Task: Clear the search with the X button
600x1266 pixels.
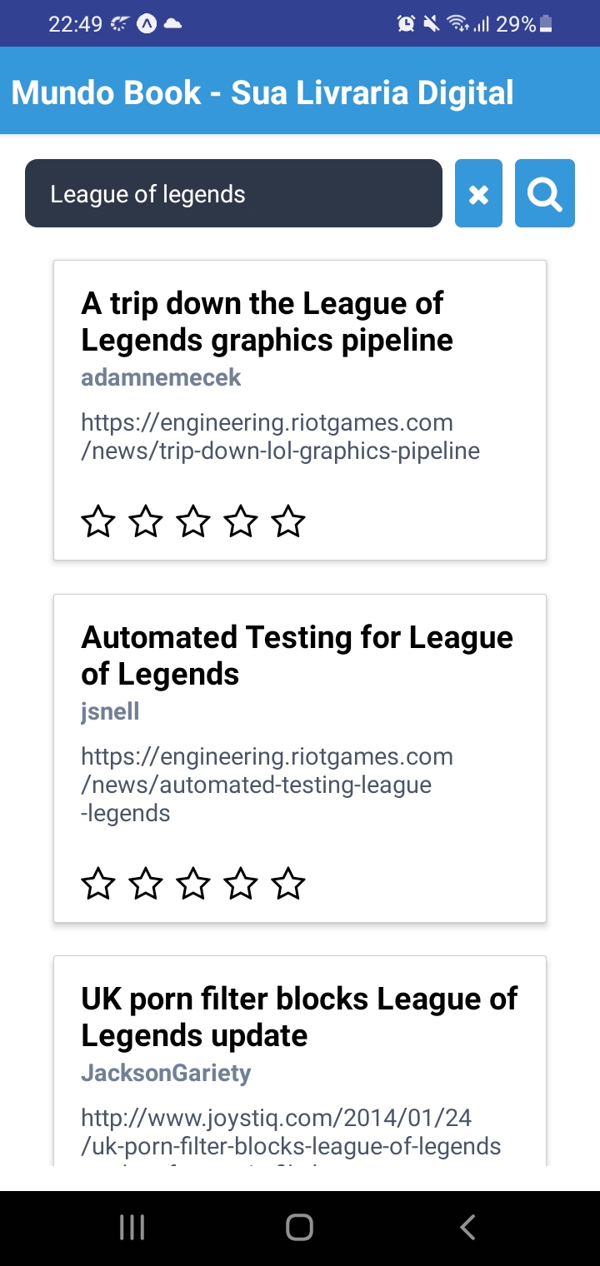Action: tap(478, 193)
